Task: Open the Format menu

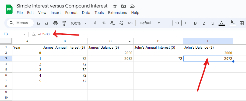Action: 71,13
